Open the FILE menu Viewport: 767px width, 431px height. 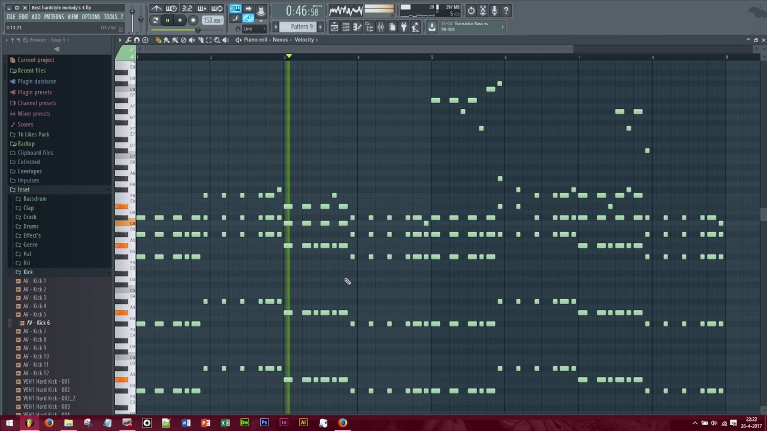click(x=11, y=17)
